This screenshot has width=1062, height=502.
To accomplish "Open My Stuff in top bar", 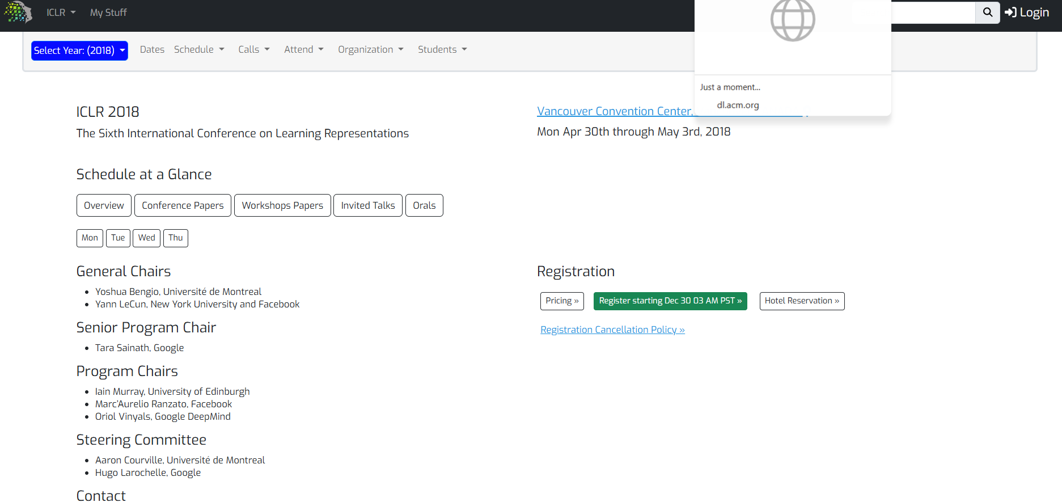I will (108, 12).
